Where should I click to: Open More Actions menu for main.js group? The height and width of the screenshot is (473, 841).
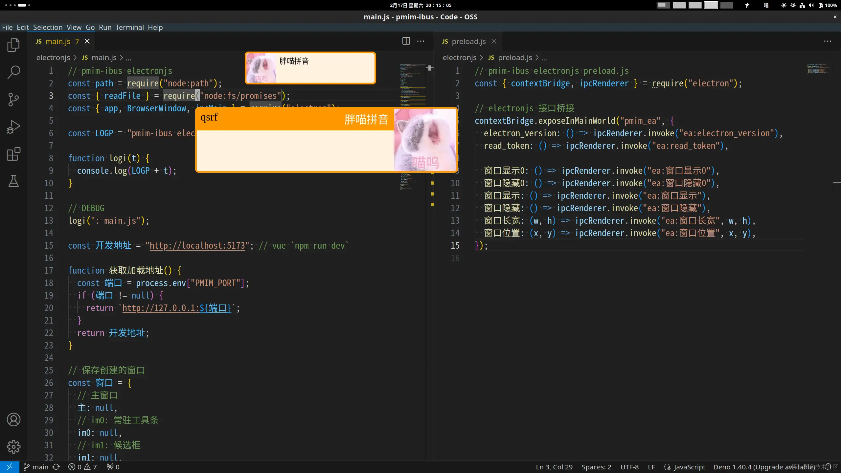pos(420,41)
